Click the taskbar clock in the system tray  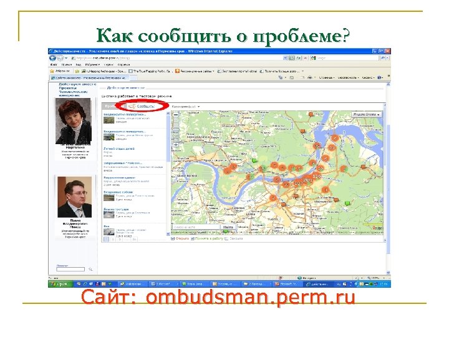(384, 284)
